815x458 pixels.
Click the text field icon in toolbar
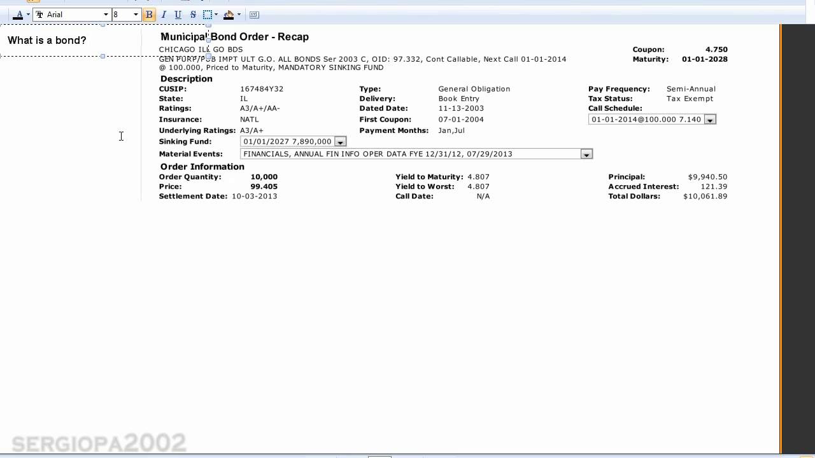[254, 15]
